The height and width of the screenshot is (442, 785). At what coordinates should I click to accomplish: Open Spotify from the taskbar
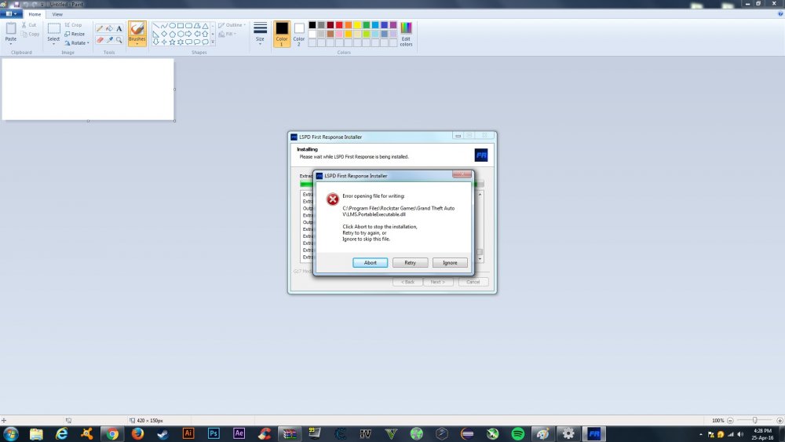pyautogui.click(x=517, y=433)
